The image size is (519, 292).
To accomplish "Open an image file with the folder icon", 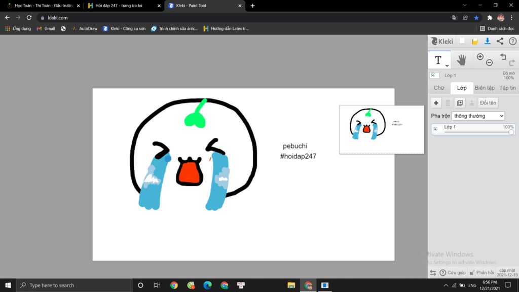I will click(x=474, y=42).
